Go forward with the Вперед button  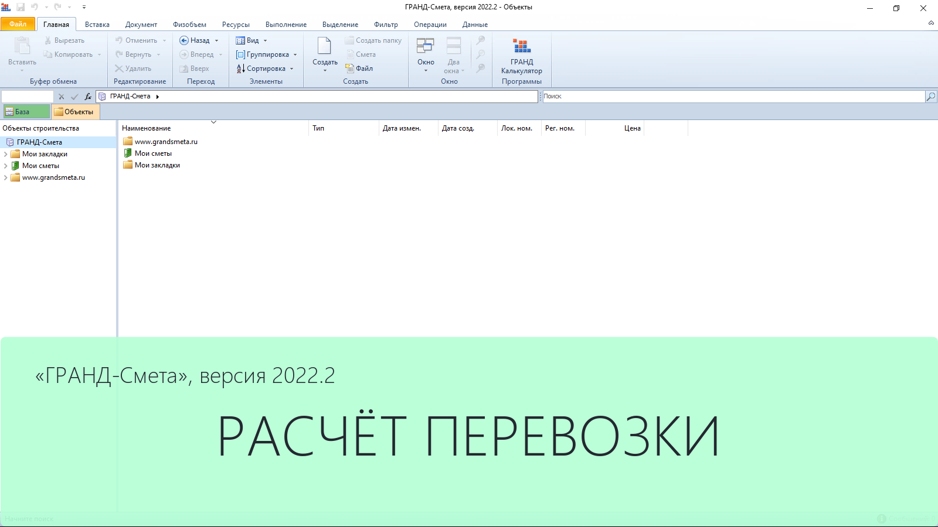197,54
